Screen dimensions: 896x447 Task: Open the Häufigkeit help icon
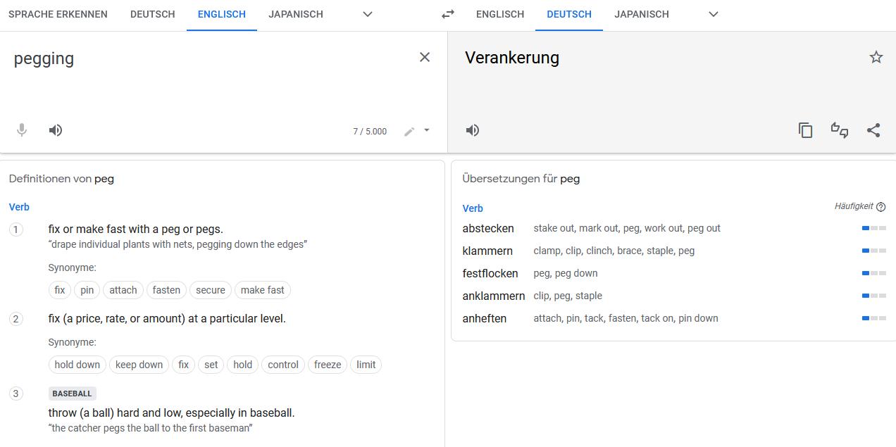pyautogui.click(x=881, y=207)
